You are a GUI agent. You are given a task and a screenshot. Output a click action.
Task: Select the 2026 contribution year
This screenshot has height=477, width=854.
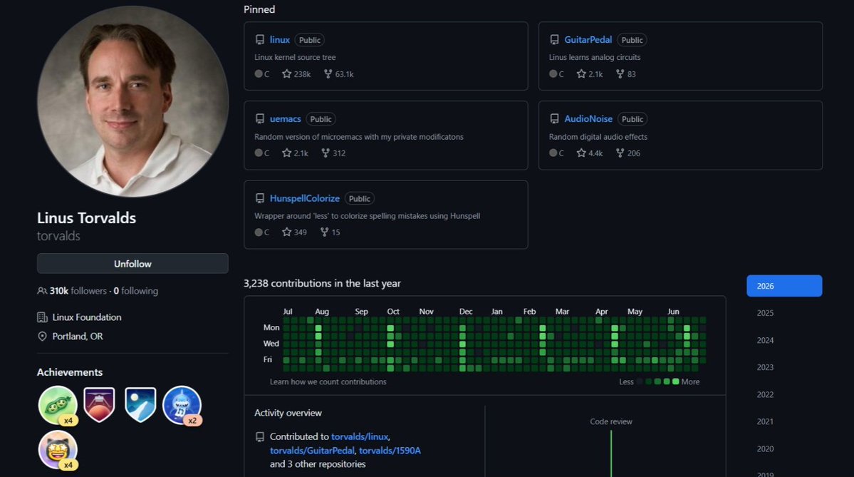pyautogui.click(x=784, y=286)
